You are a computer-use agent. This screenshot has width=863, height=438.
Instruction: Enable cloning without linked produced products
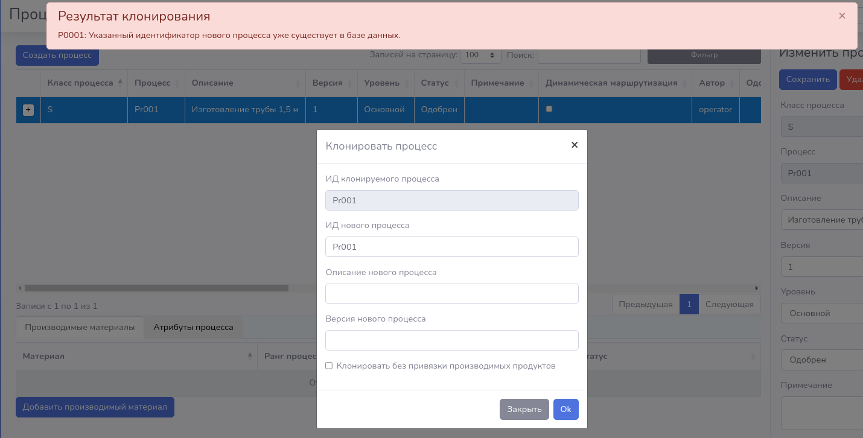pyautogui.click(x=329, y=366)
